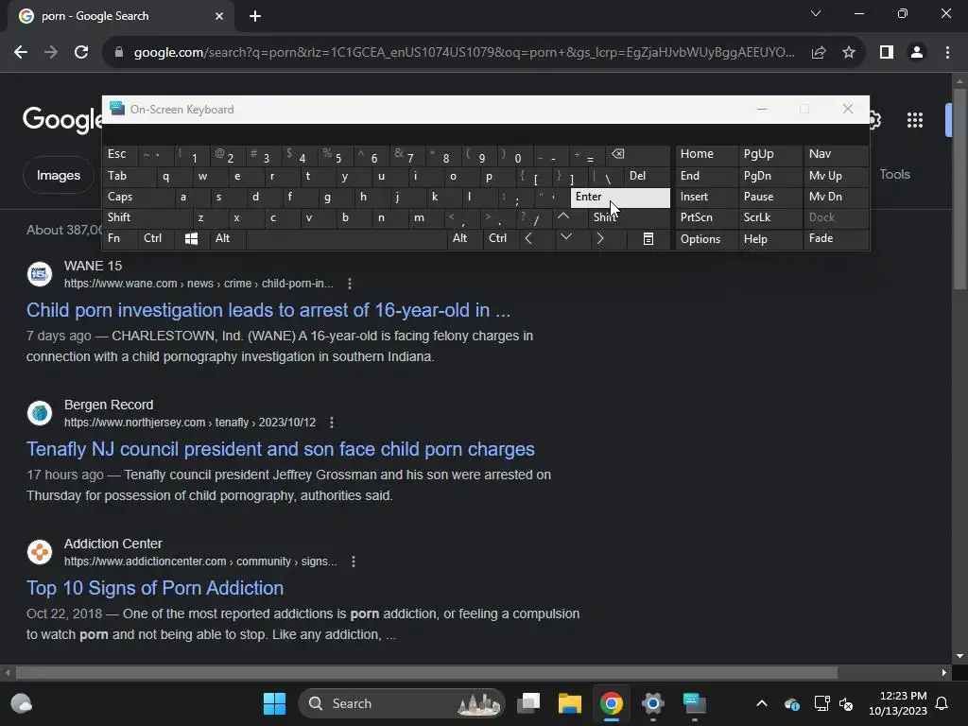
Task: Toggle the right Alt key on the On-Screen Keyboard
Action: (x=464, y=239)
